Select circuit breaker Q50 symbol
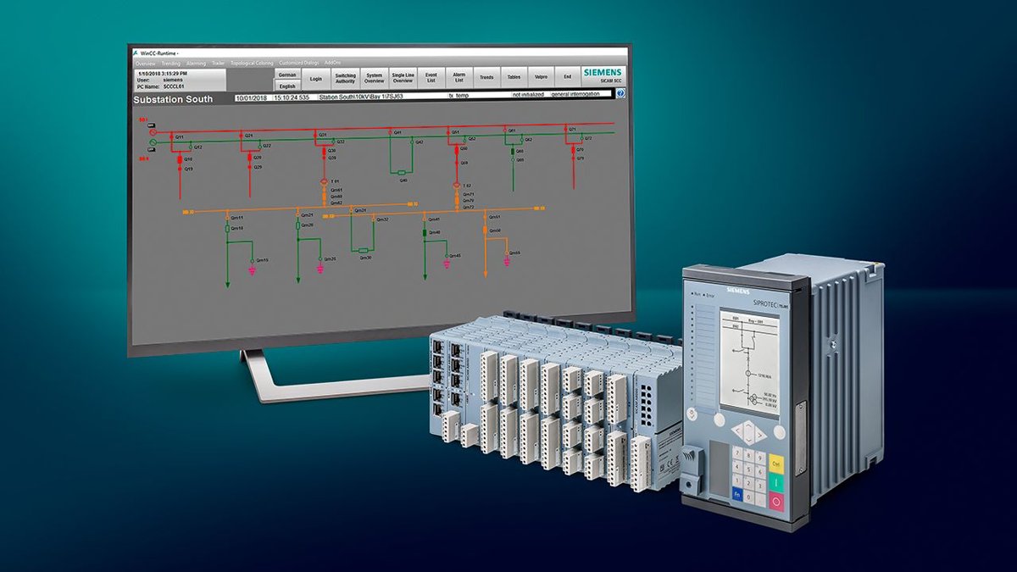 coord(456,150)
